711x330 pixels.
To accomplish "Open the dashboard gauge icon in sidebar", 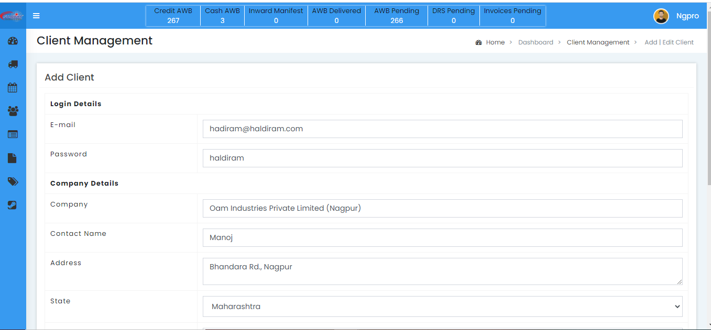I will coord(13,41).
